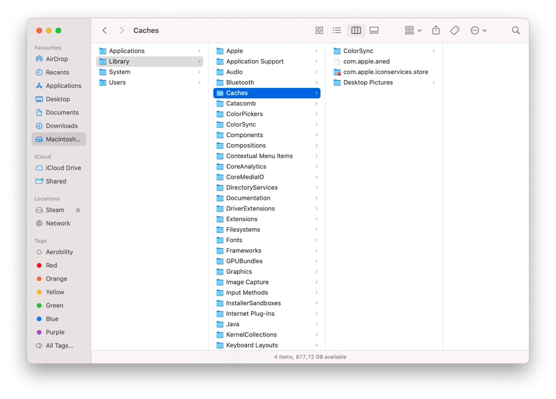The height and width of the screenshot is (399, 556).
Task: Toggle column view button
Action: (x=356, y=30)
